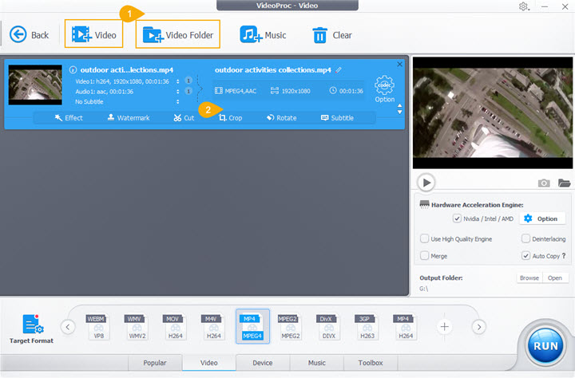Image resolution: width=575 pixels, height=378 pixels.
Task: Click output path text G:\
Action: click(x=423, y=289)
